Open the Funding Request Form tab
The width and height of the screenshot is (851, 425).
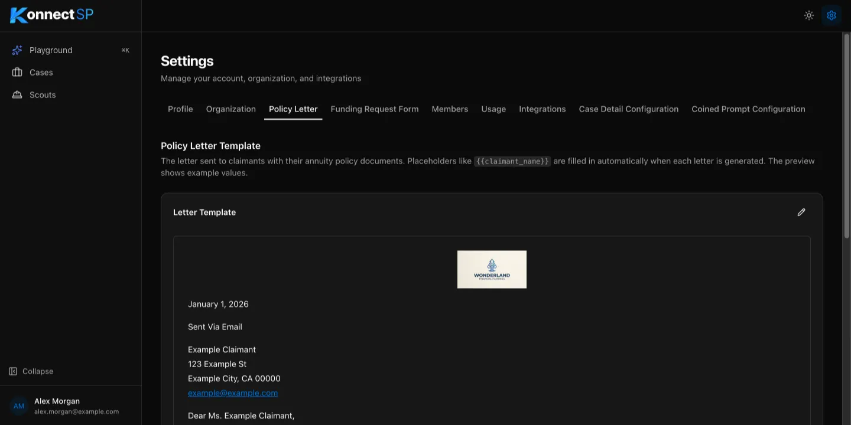click(x=375, y=109)
